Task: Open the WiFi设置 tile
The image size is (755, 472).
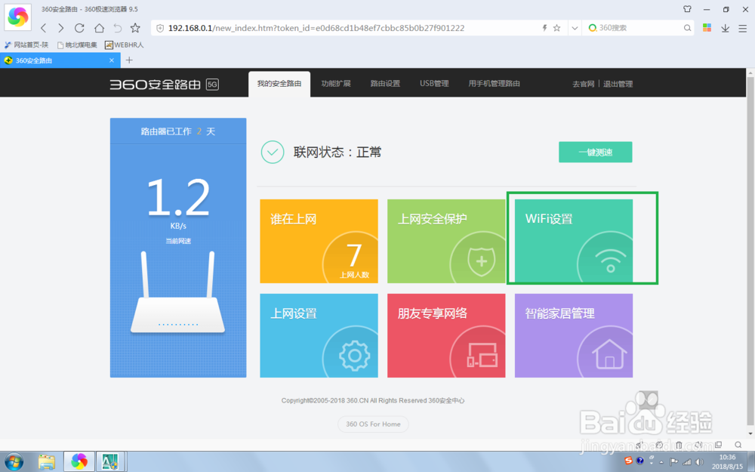Action: (574, 242)
